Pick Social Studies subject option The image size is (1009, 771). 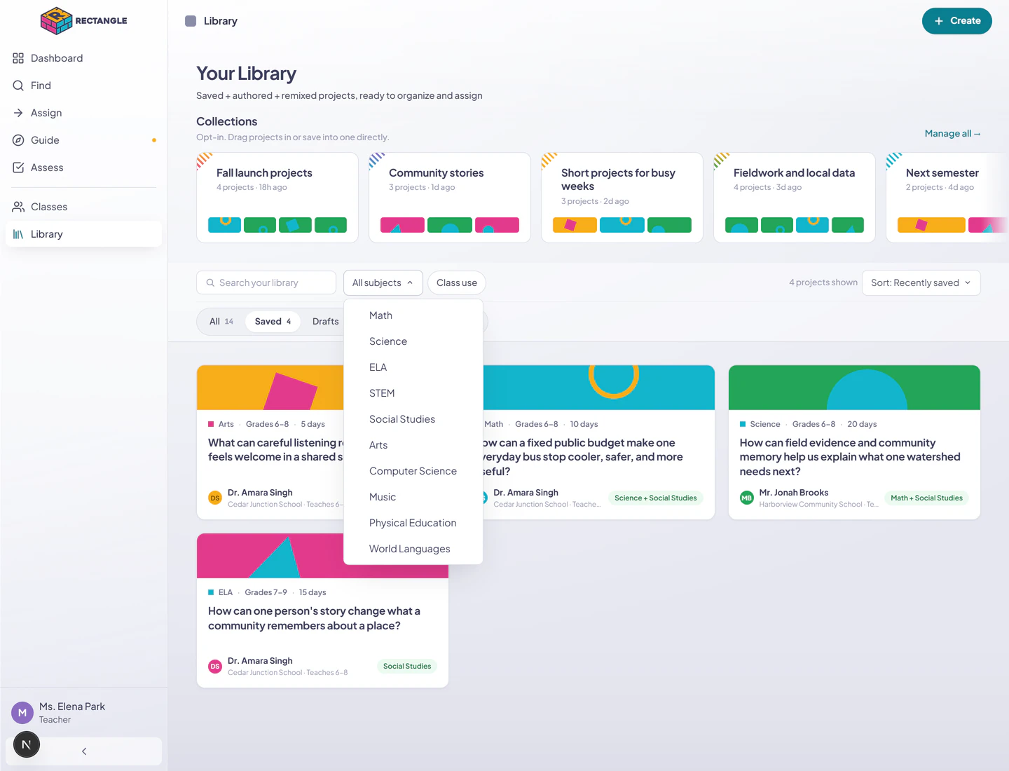(x=413, y=419)
